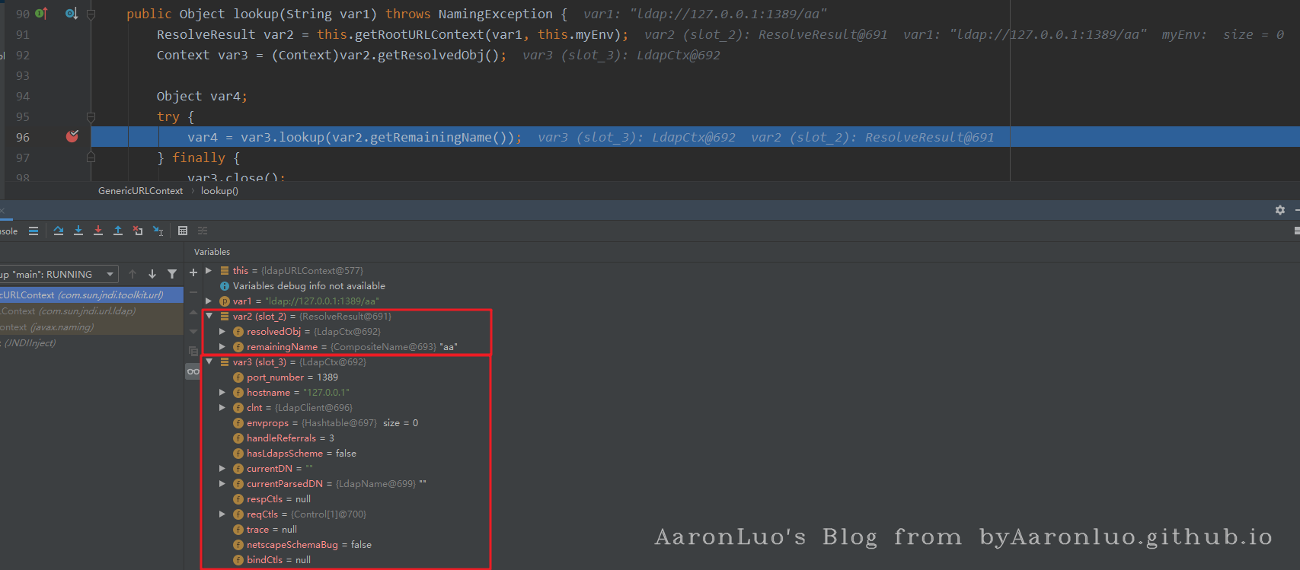Open the Evaluate Expression calculator icon
This screenshot has width=1300, height=570.
coord(183,231)
